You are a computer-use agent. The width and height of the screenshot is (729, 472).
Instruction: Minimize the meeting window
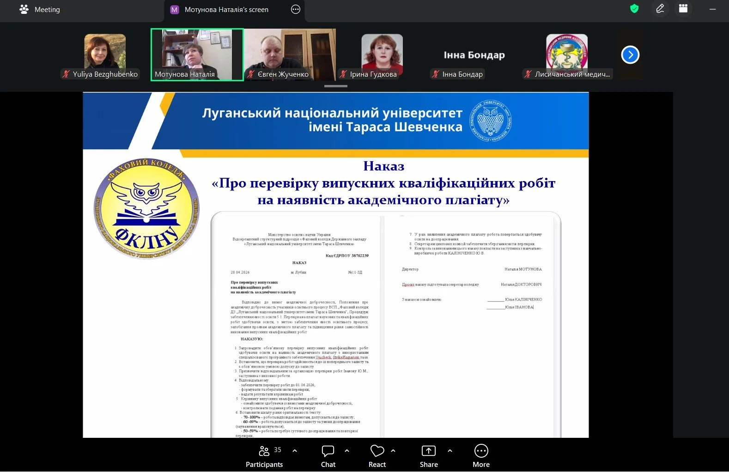tap(712, 9)
